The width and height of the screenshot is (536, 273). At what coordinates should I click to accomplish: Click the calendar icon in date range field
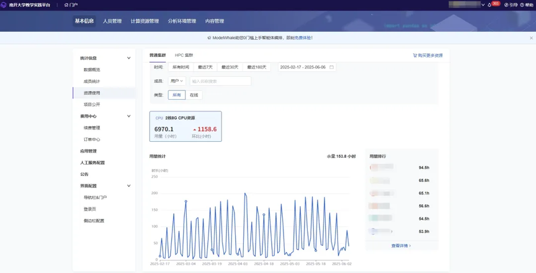[331, 67]
